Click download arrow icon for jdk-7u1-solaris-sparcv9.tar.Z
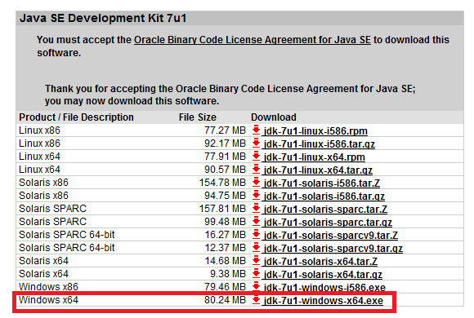This screenshot has height=318, width=474. (256, 235)
